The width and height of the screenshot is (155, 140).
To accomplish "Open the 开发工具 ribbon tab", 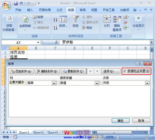I will [109, 10].
